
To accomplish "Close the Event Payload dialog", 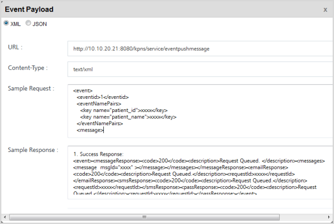I will [325, 10].
